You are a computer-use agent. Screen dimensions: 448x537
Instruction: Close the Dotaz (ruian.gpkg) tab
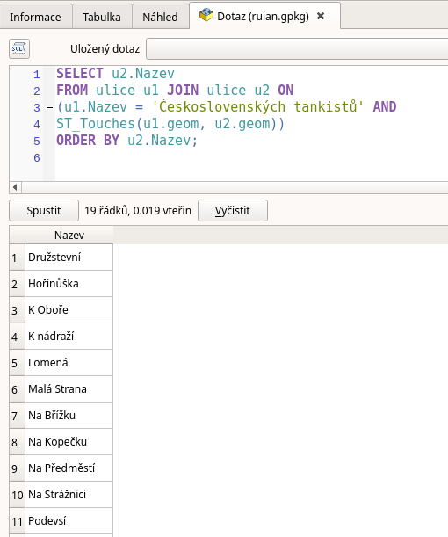click(x=321, y=16)
